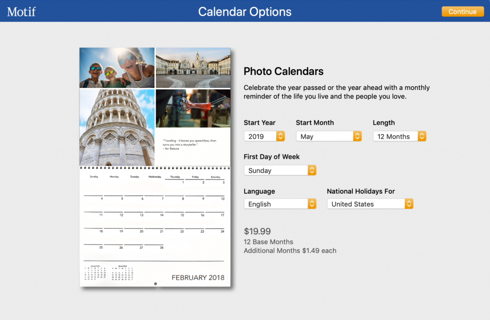Viewport: 490px width, 320px height.
Task: Select the family selfie photo in calendar preview
Action: pyautogui.click(x=117, y=67)
